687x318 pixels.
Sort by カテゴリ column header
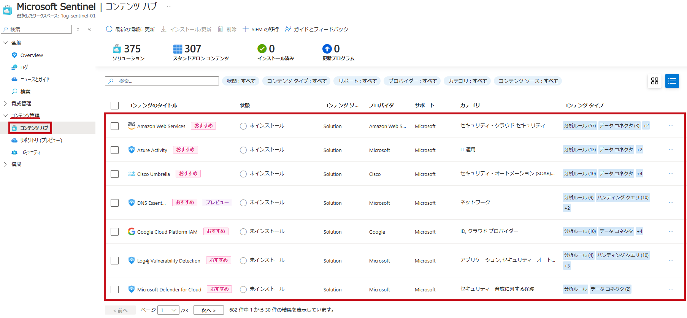click(x=470, y=105)
